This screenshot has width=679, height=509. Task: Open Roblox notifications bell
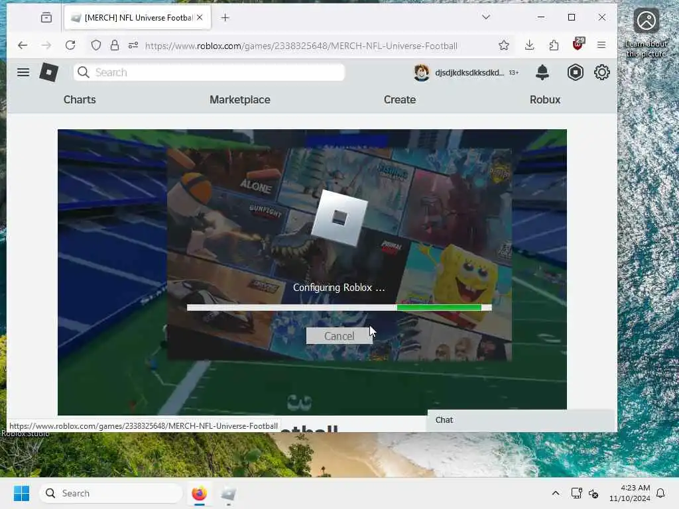coord(542,72)
